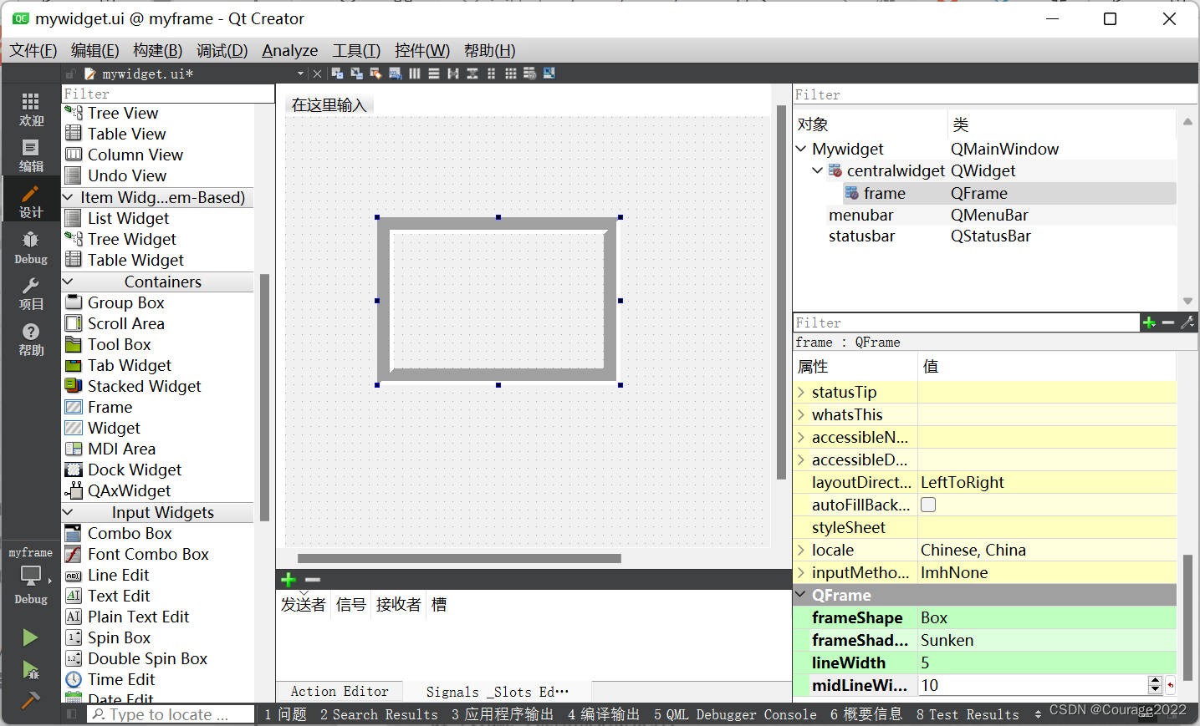Select the Edit Tab Order tool

click(x=395, y=74)
